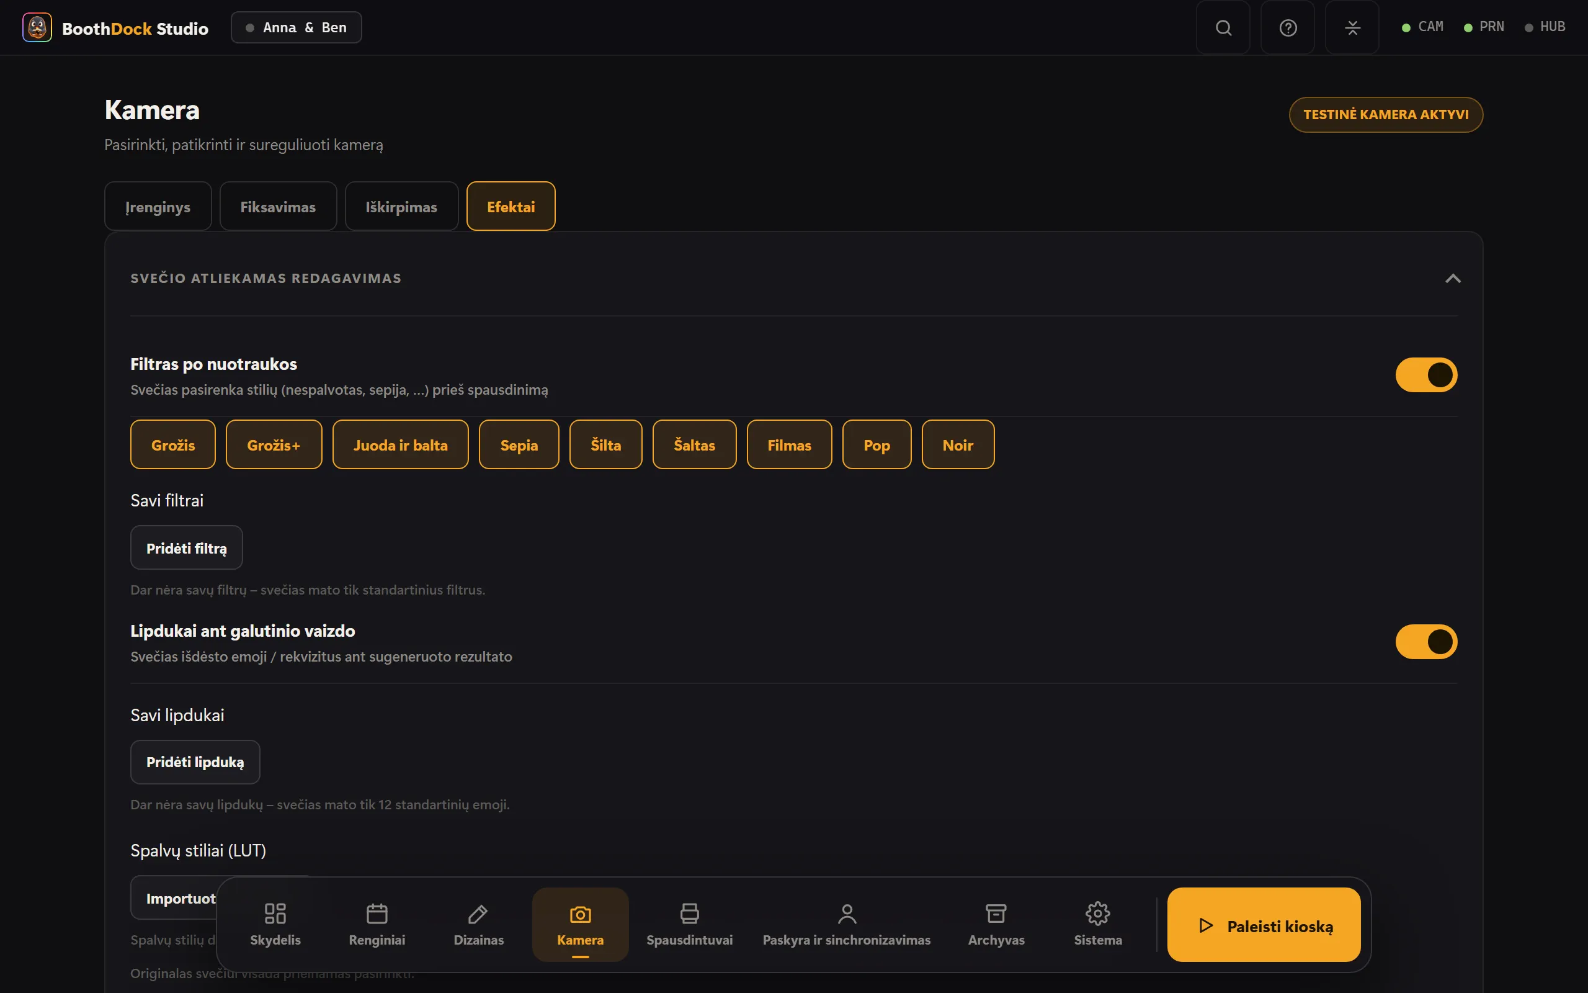
Task: Click the Kamera page heading
Action: click(x=152, y=110)
